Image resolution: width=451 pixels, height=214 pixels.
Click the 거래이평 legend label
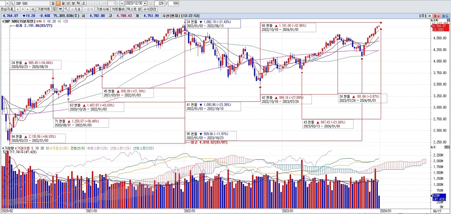23,148
